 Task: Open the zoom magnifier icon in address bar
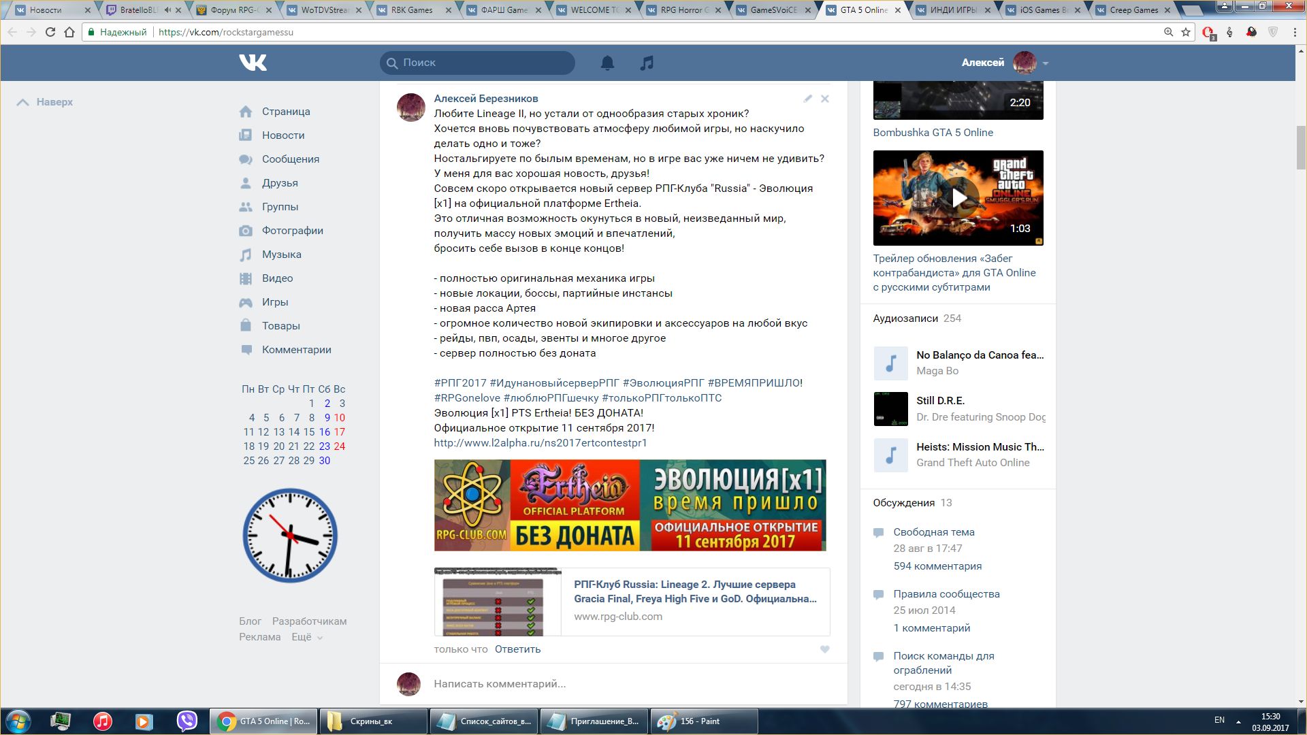pos(1168,32)
